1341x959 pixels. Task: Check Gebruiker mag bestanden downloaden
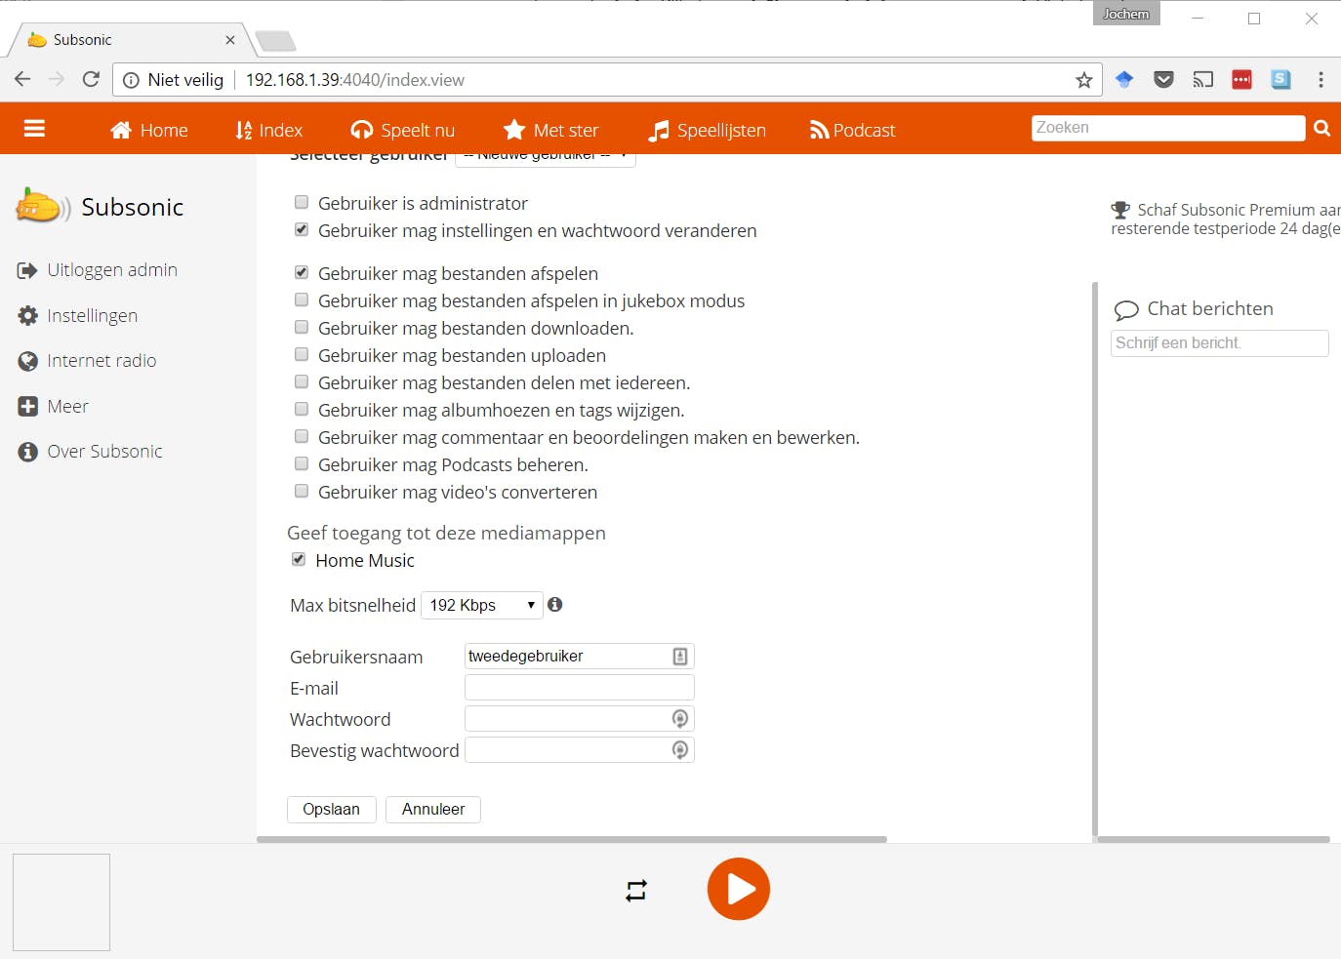[302, 327]
